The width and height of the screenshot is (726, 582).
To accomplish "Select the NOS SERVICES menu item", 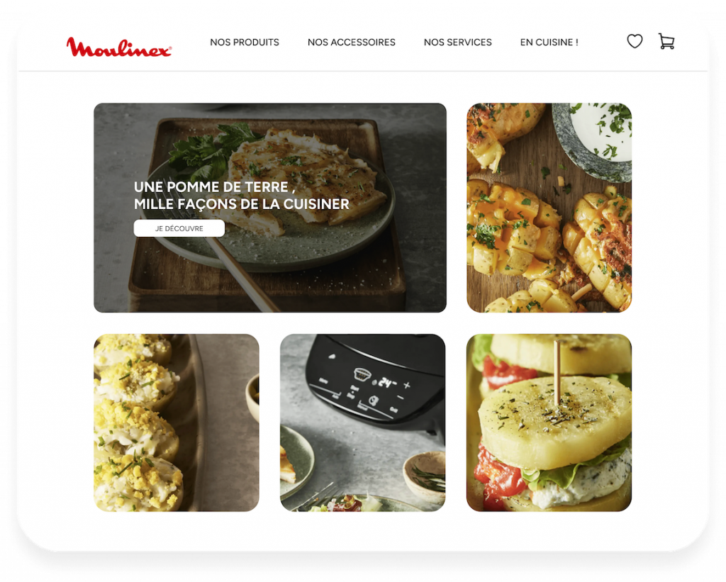I will pyautogui.click(x=457, y=42).
